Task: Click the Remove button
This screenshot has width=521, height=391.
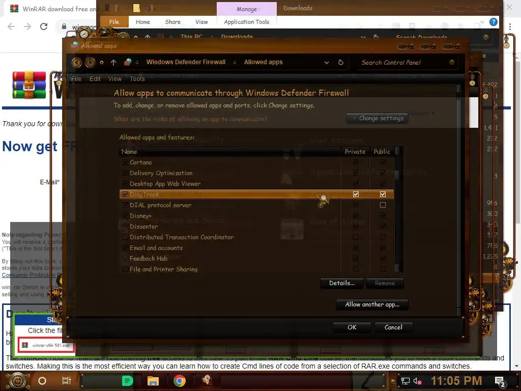Action: (385, 283)
